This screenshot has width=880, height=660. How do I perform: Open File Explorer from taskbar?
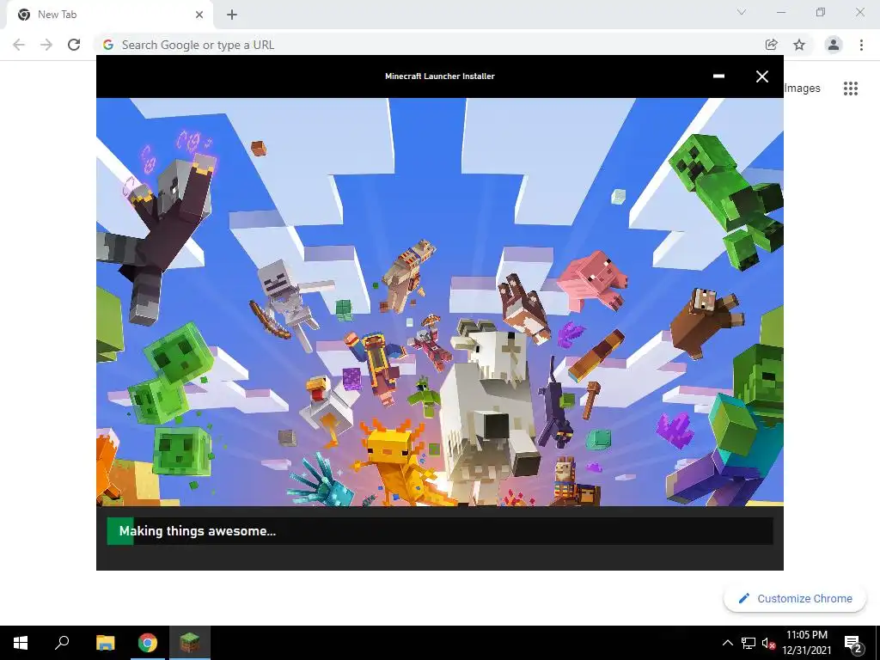105,643
